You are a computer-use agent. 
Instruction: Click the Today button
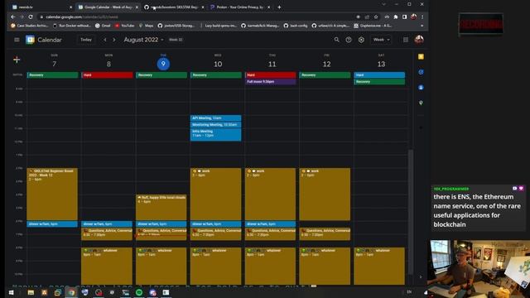(x=86, y=40)
